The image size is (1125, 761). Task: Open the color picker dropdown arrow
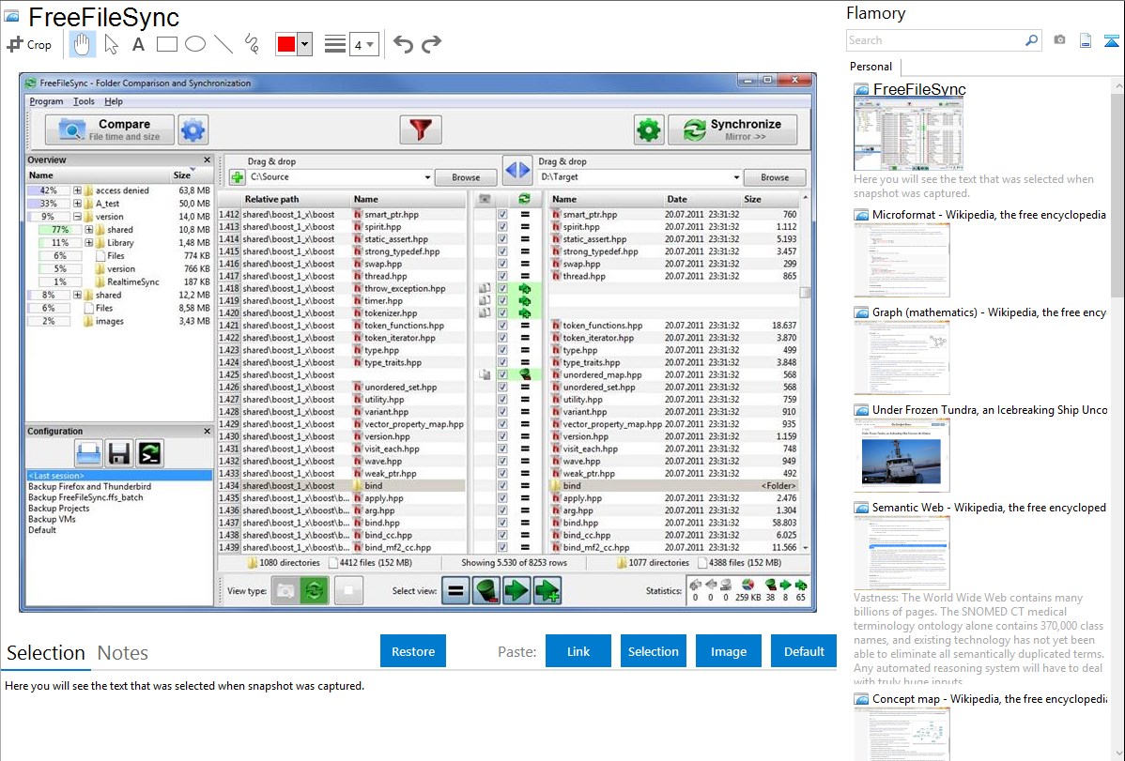coord(304,44)
